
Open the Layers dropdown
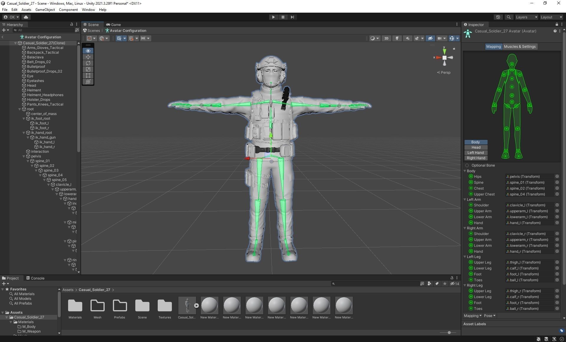tap(526, 17)
